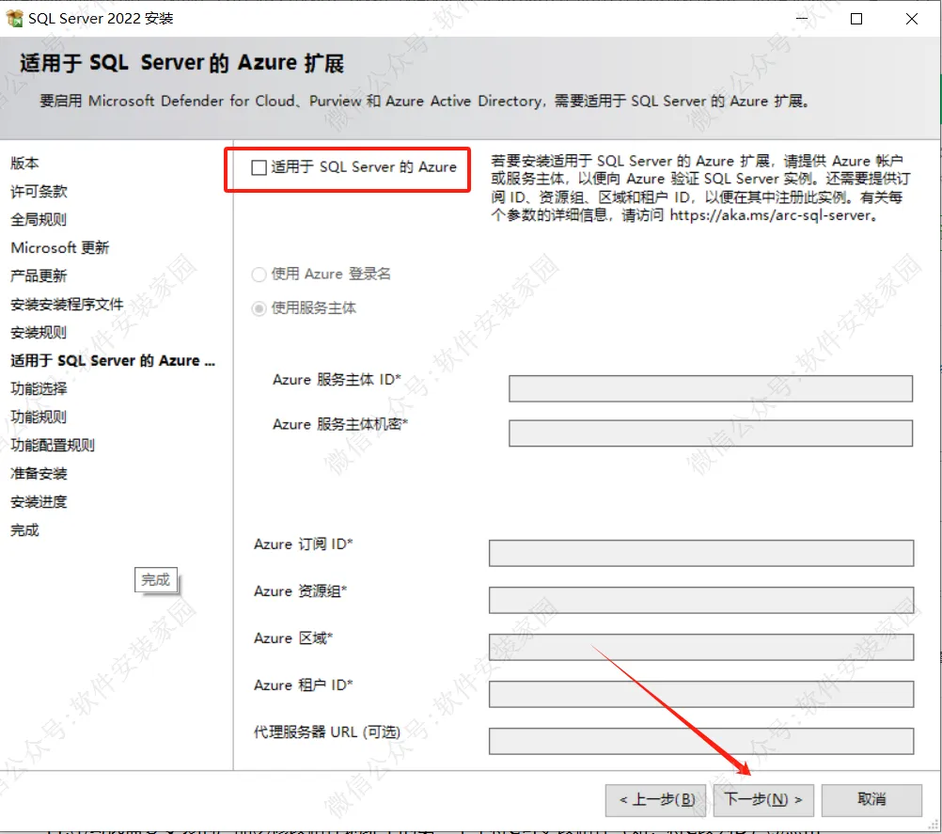The height and width of the screenshot is (834, 942).
Task: Select the Microsoft 更新 step
Action: pyautogui.click(x=60, y=247)
